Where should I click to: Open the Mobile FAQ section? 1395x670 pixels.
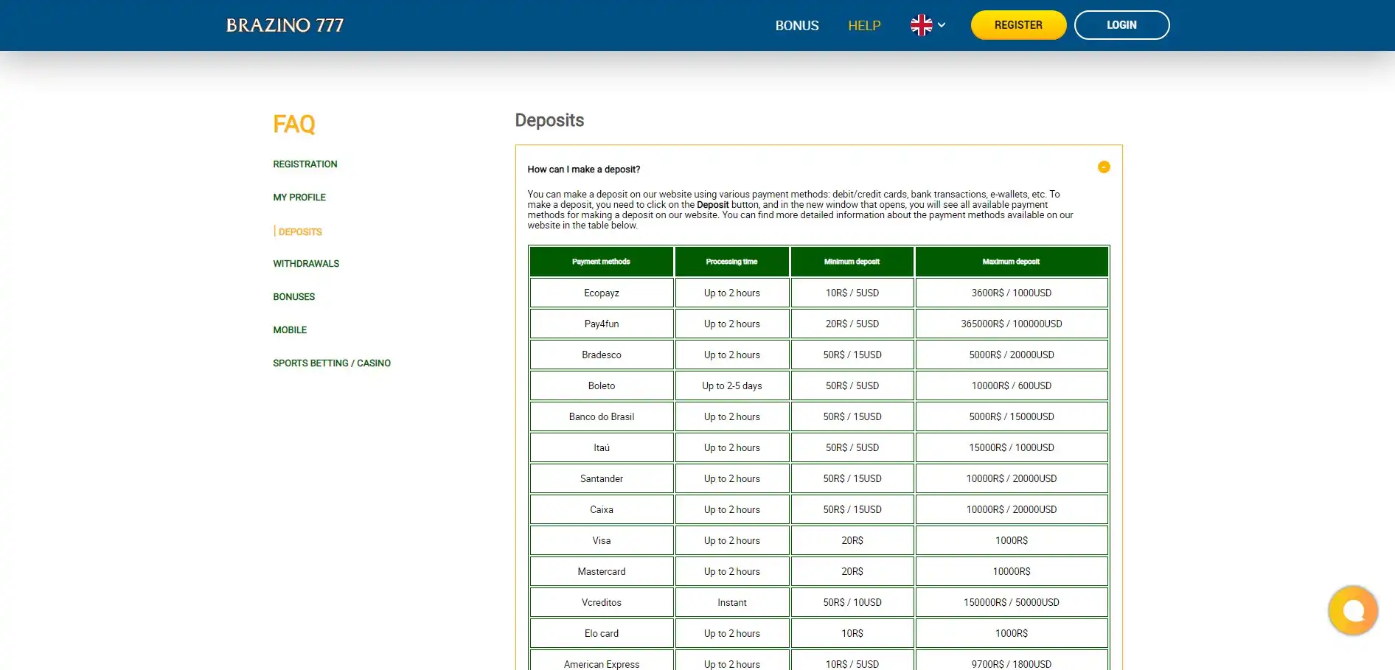[289, 330]
